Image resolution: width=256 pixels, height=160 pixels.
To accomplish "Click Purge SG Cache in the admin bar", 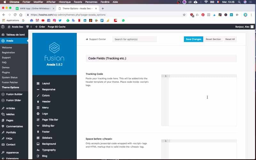I will tap(57, 27).
